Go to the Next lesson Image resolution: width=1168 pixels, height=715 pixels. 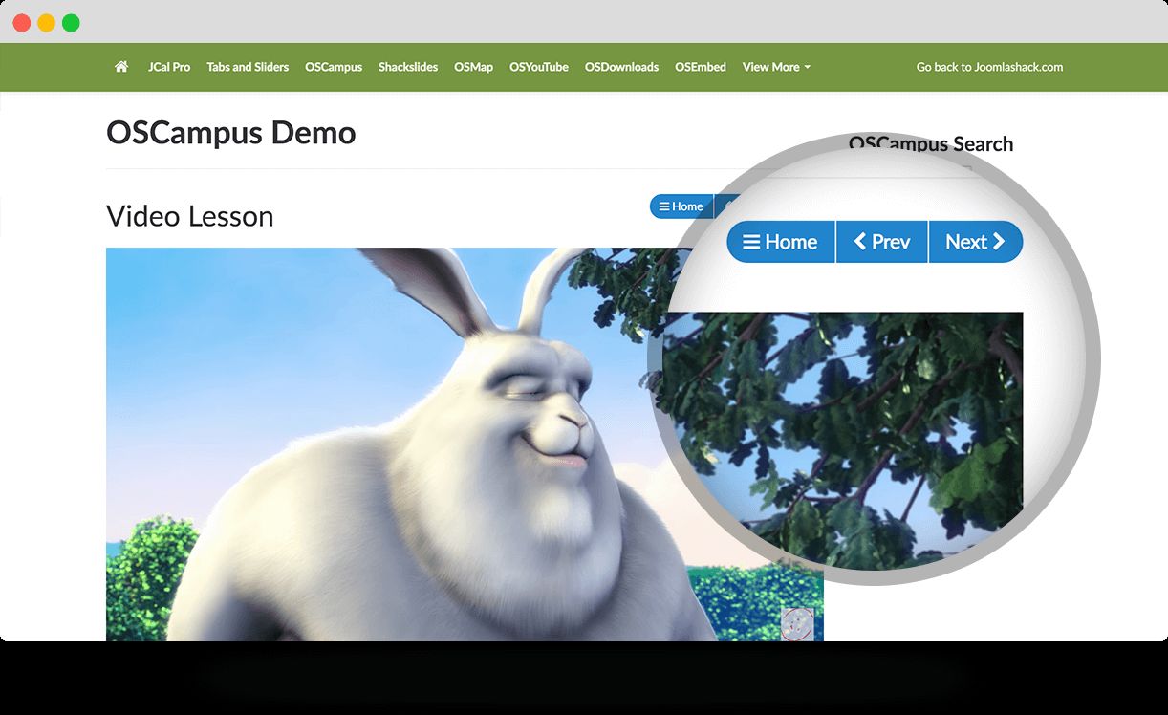click(975, 242)
